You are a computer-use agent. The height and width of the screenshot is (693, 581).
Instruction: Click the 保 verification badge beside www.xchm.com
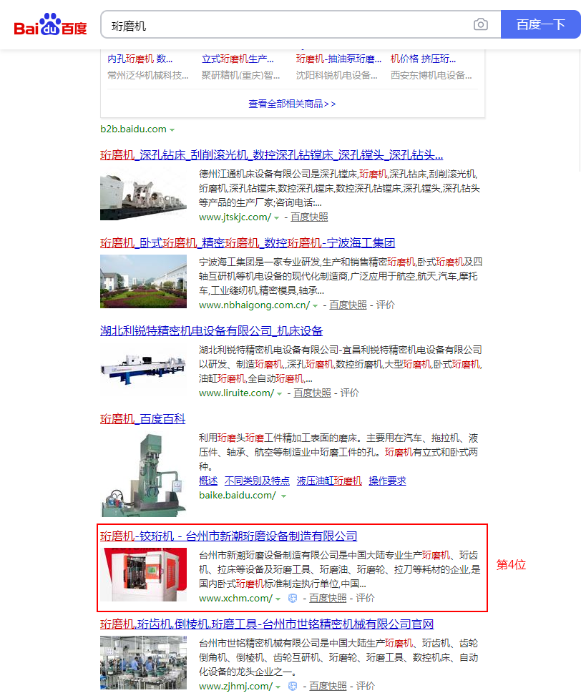click(x=293, y=599)
